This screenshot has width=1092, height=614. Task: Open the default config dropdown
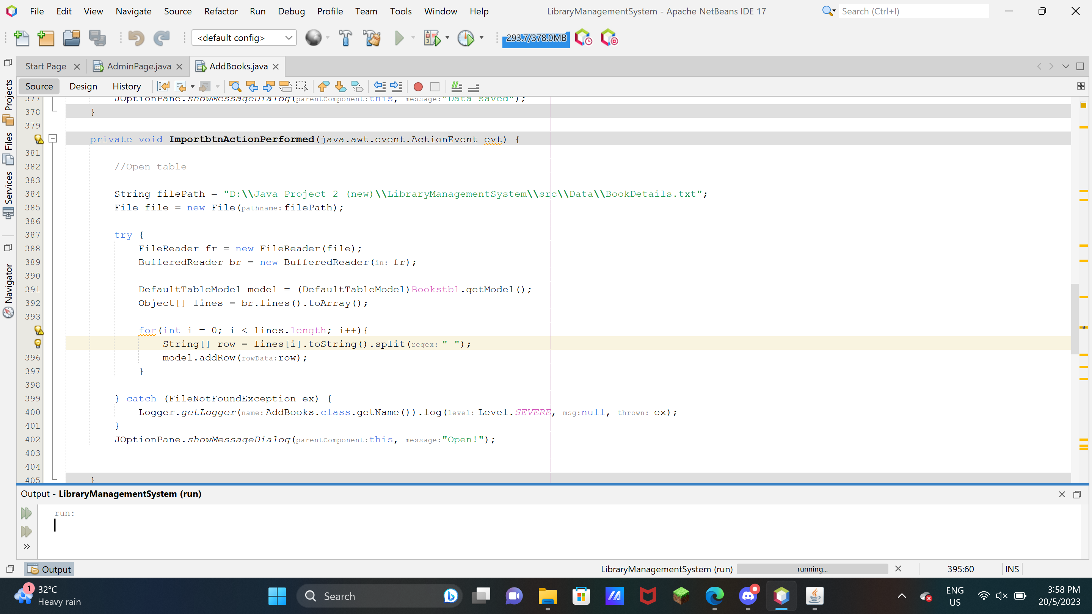click(287, 38)
